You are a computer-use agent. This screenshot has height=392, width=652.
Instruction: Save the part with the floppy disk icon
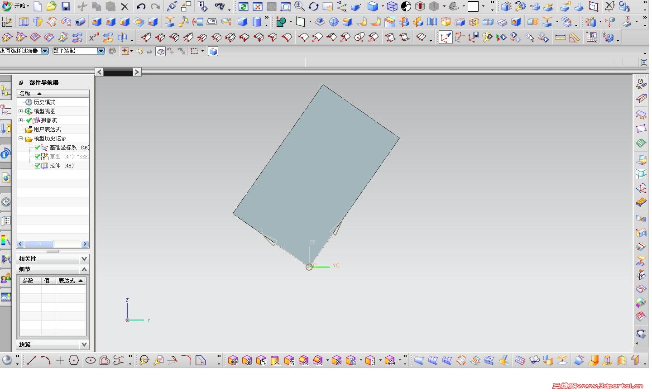click(66, 6)
